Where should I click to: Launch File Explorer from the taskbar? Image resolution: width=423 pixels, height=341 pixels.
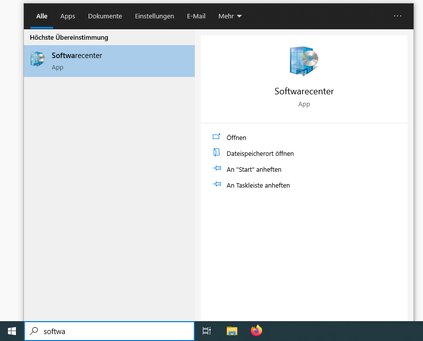(232, 331)
